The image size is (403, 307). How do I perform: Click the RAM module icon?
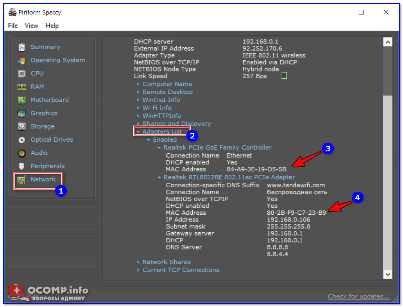coord(22,87)
